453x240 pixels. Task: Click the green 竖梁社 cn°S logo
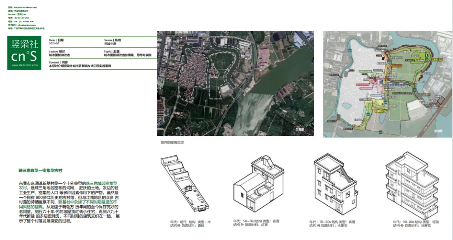24,53
